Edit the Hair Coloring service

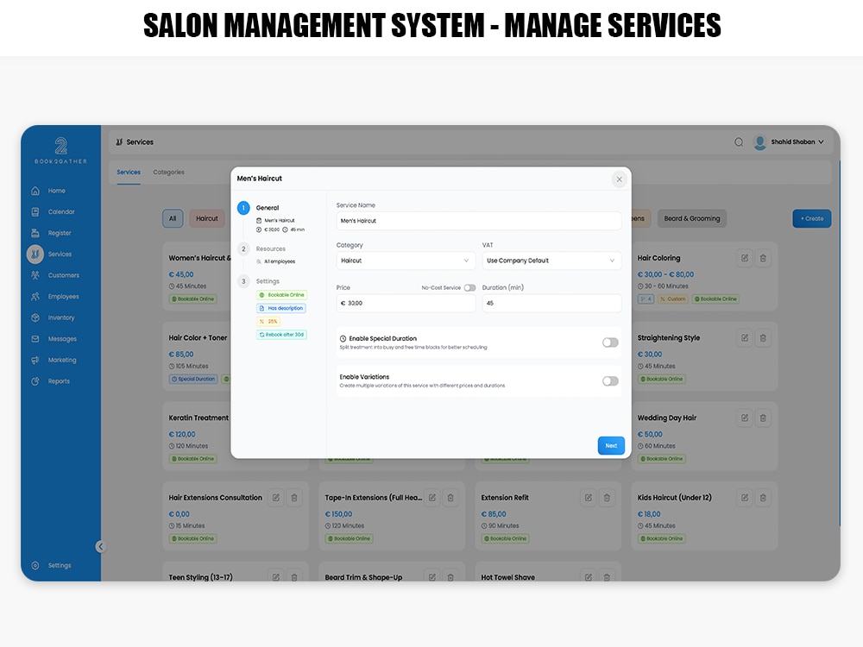click(x=745, y=258)
